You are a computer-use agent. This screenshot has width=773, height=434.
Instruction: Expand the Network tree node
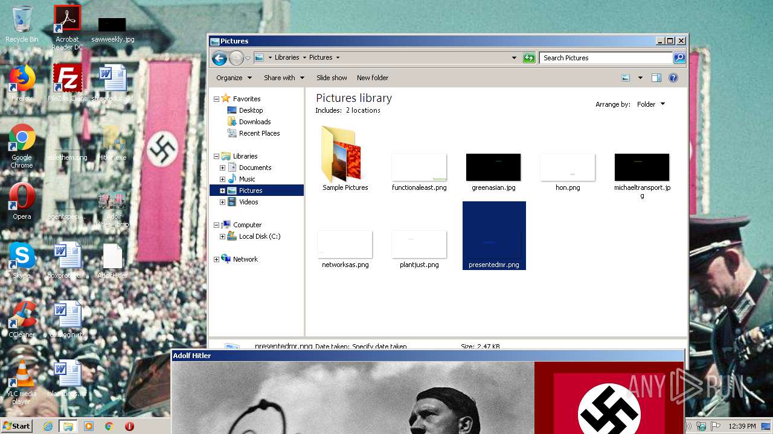click(216, 259)
